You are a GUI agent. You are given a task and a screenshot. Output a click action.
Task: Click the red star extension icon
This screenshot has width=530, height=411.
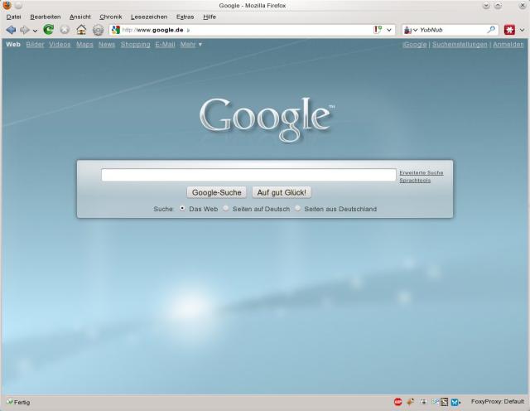point(509,30)
